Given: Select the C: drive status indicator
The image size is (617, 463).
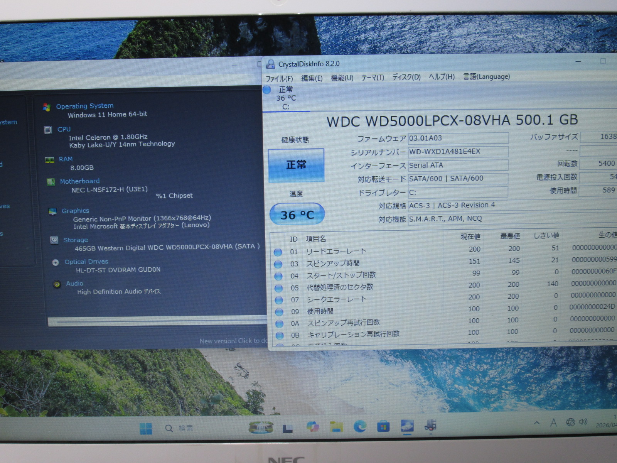Looking at the screenshot, I should point(285,98).
